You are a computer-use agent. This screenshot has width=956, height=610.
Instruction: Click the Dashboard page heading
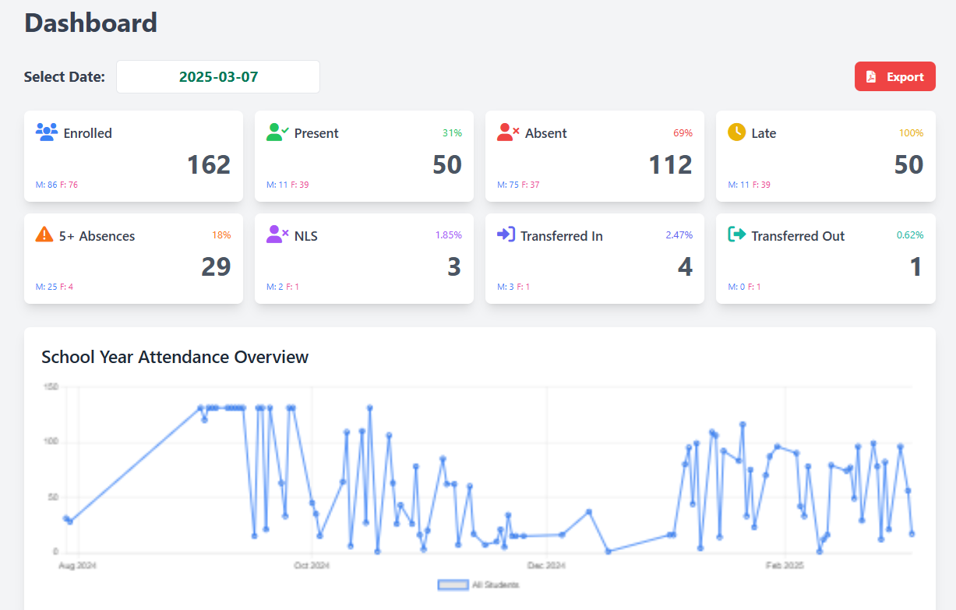[x=90, y=23]
